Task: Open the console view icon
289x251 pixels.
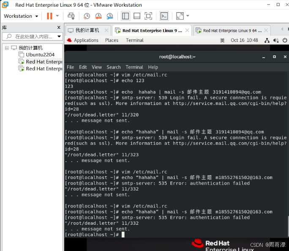Action: point(164,16)
